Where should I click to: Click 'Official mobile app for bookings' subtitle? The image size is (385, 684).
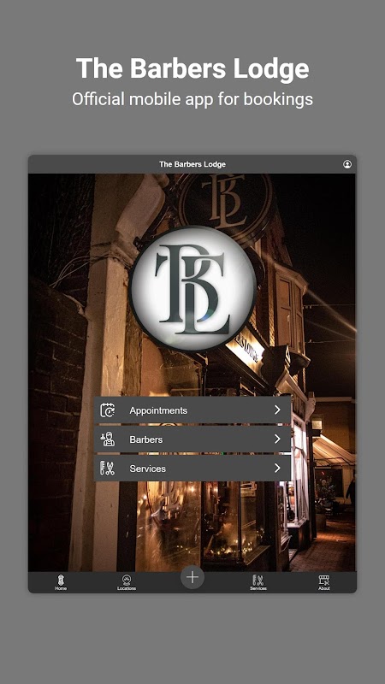pyautogui.click(x=192, y=99)
